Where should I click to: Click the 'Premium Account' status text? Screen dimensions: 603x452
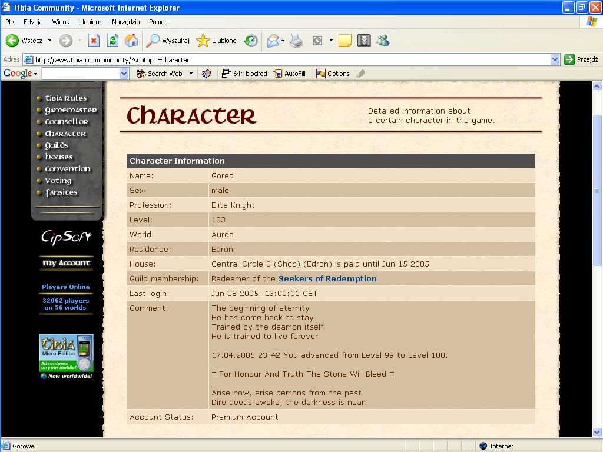244,417
